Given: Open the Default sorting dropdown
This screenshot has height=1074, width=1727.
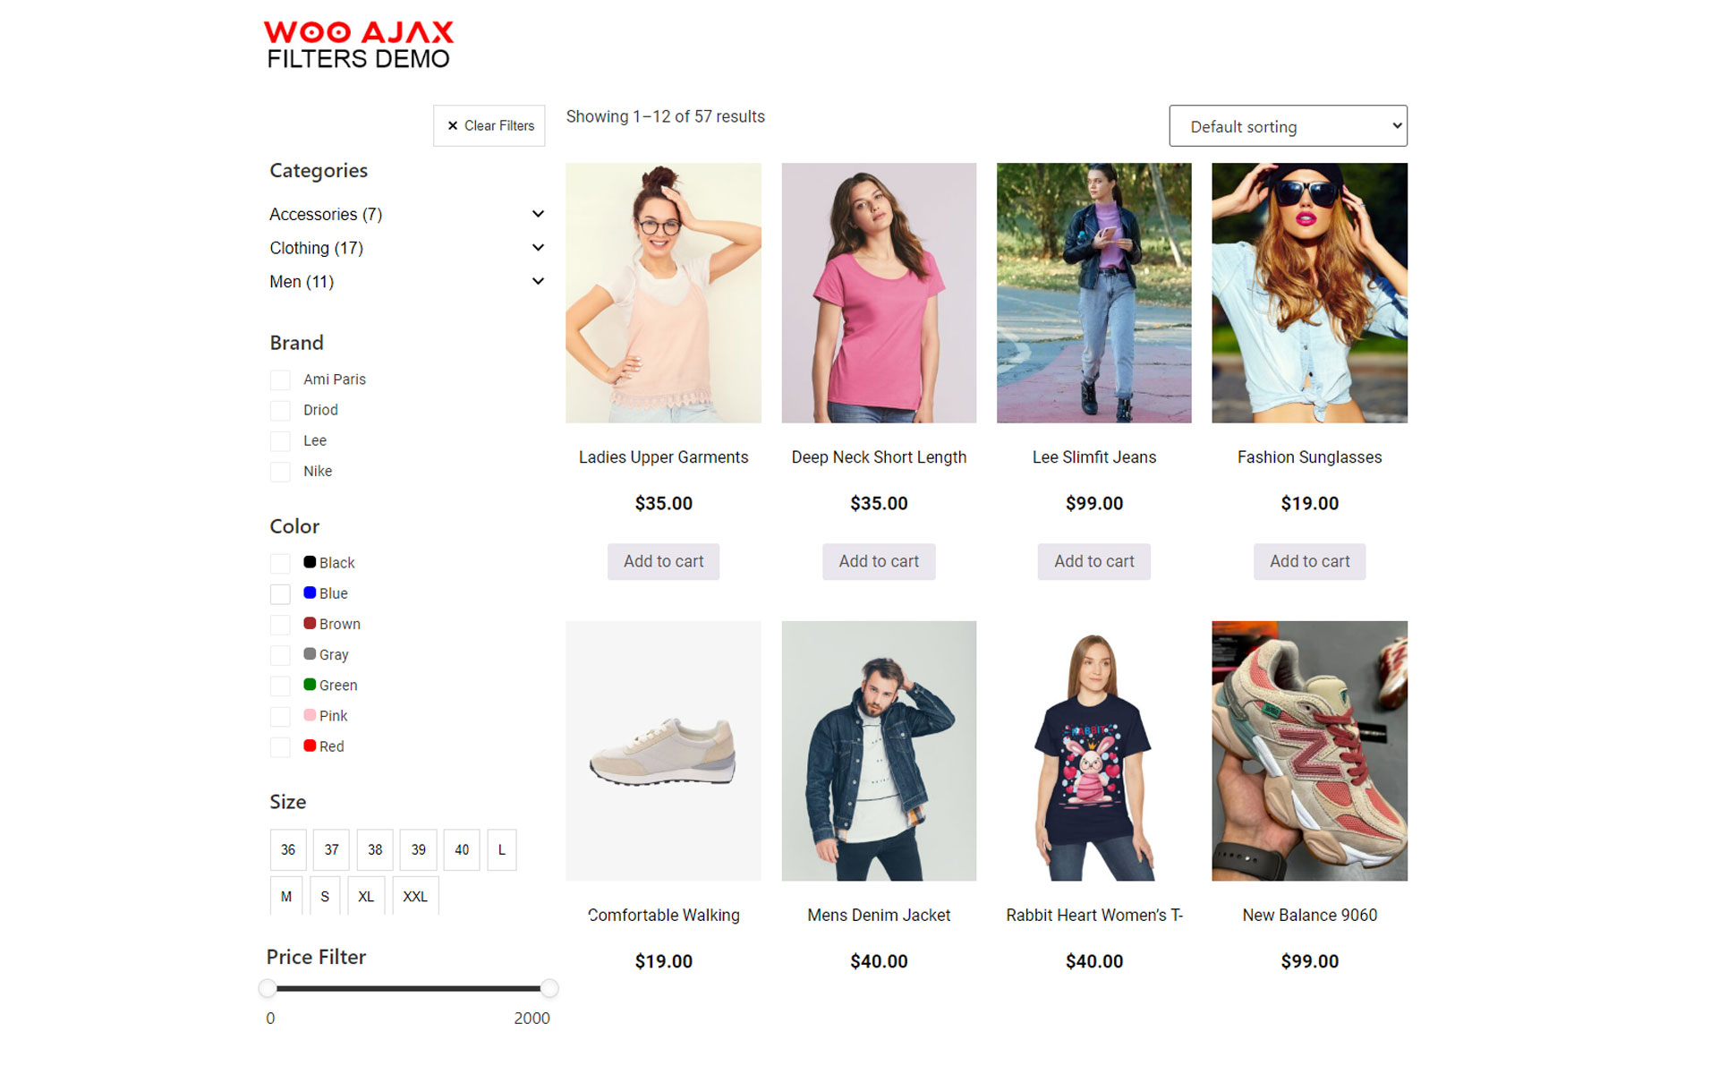Looking at the screenshot, I should point(1289,127).
